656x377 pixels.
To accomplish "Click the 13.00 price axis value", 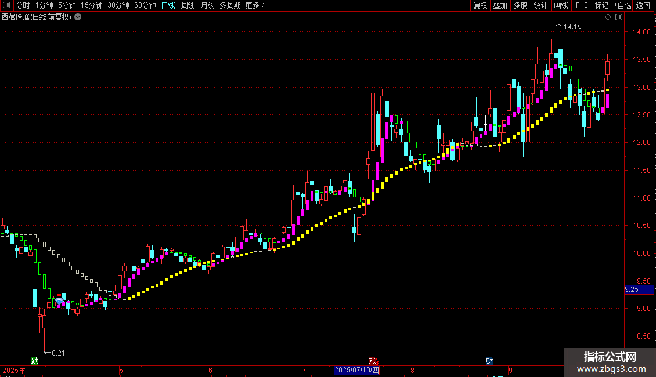I will click(x=641, y=88).
